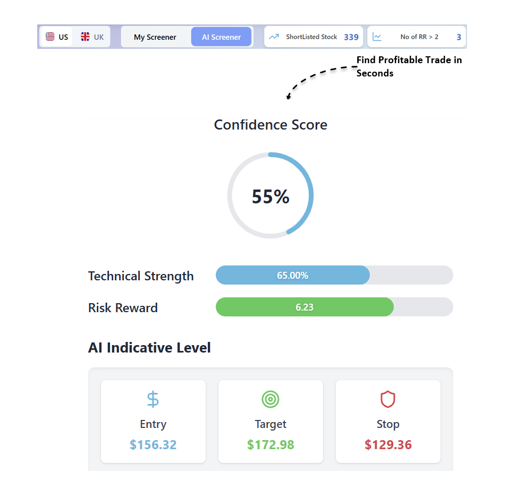Click the red Stop shield icon
This screenshot has height=498, width=508.
coord(388,399)
